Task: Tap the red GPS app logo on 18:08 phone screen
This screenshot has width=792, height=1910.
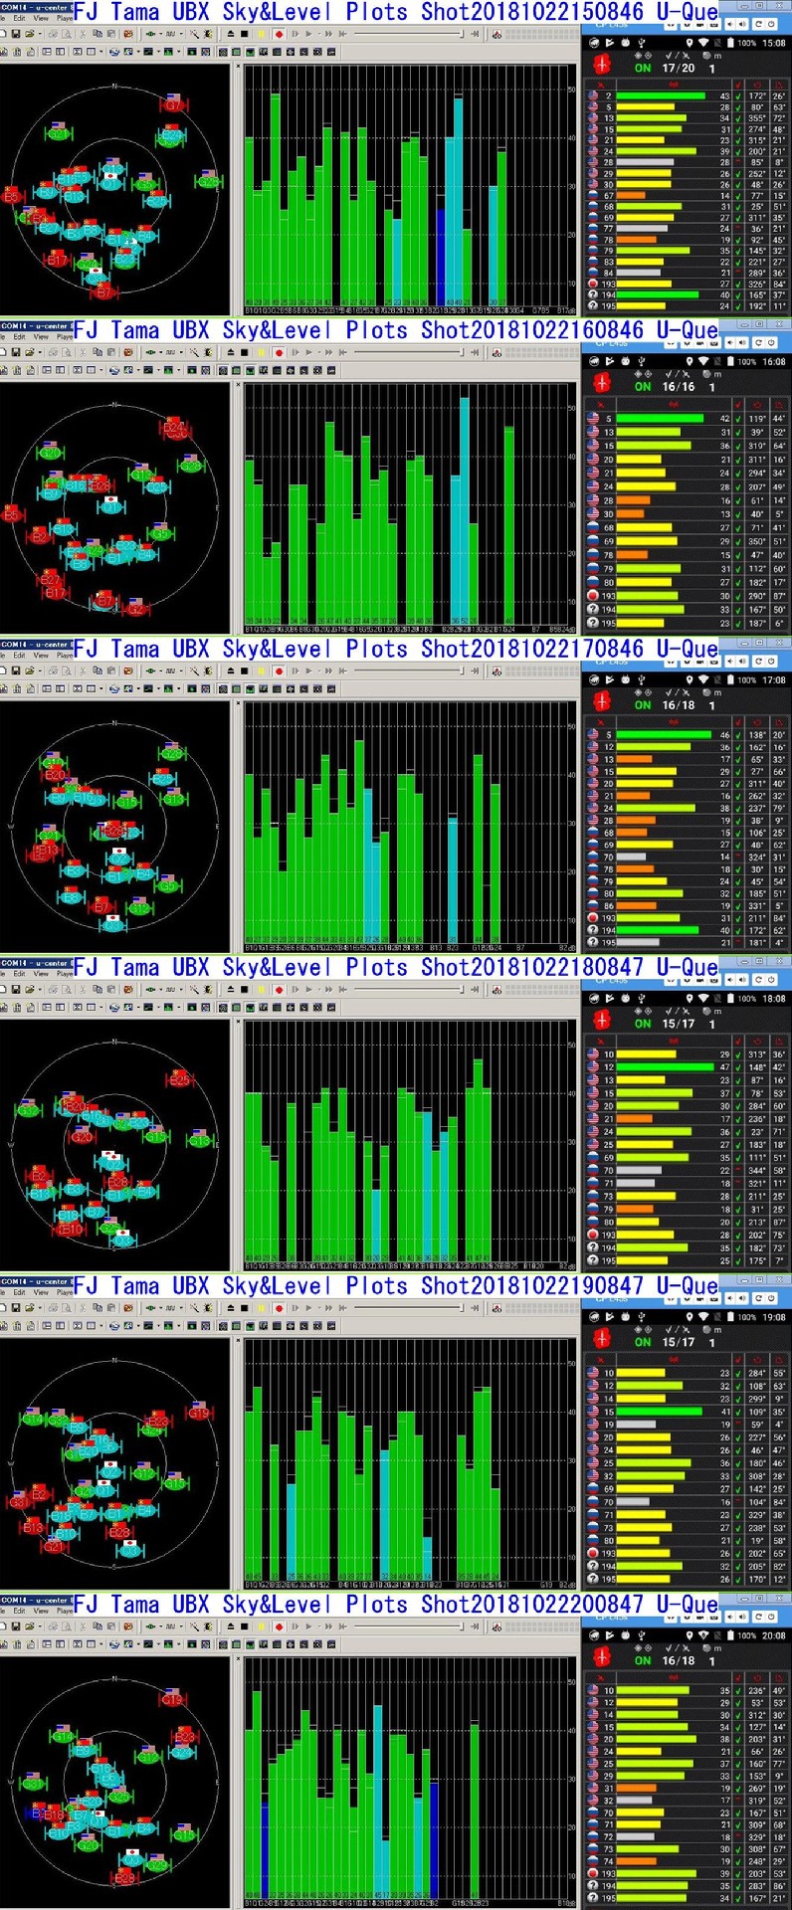Action: (601, 1020)
